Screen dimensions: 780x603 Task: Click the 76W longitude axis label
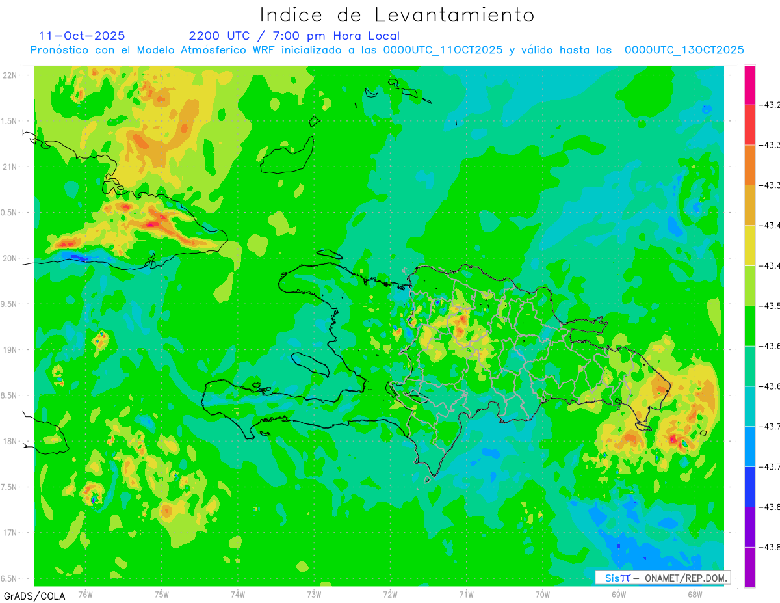pos(85,595)
